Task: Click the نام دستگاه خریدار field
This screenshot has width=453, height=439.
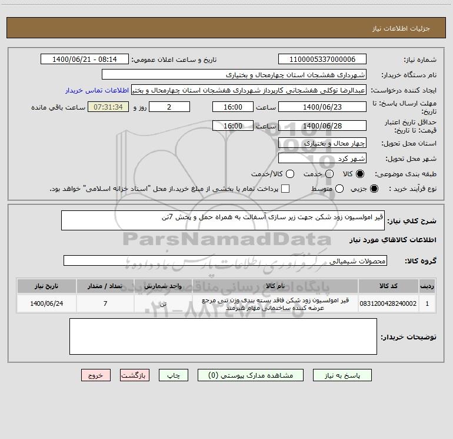Action: pos(234,75)
